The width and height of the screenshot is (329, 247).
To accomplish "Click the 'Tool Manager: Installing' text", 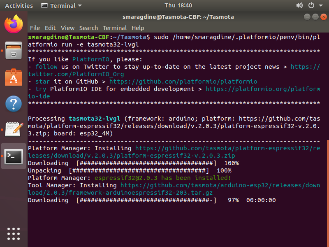I will (x=72, y=185).
